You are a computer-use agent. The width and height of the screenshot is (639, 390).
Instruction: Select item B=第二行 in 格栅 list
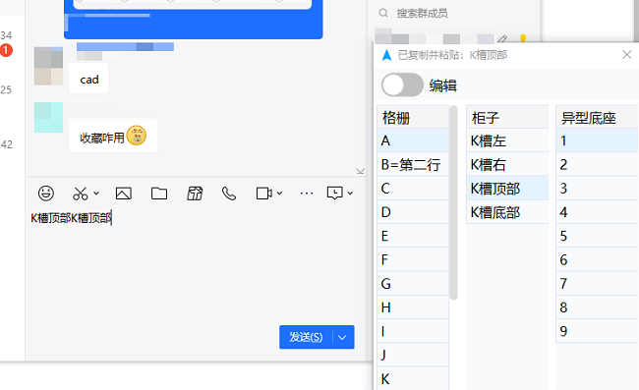[x=413, y=164]
